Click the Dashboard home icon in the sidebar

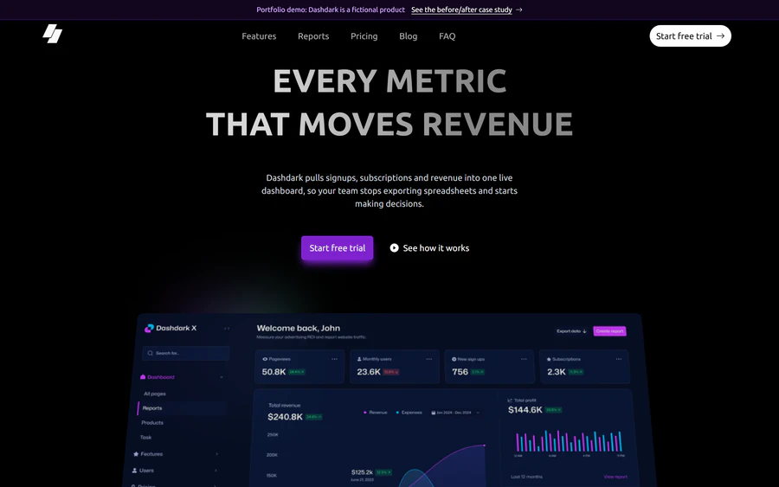(x=143, y=377)
